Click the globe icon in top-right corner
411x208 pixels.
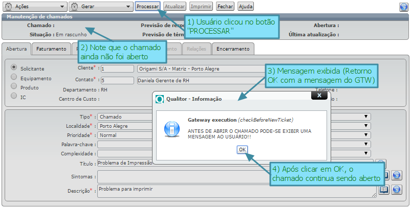[403, 7]
